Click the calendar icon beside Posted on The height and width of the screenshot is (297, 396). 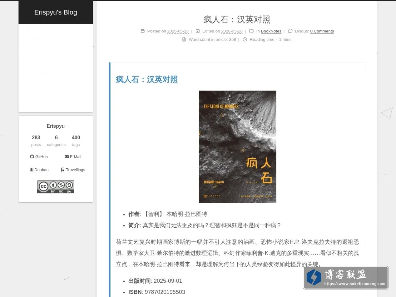coord(143,31)
